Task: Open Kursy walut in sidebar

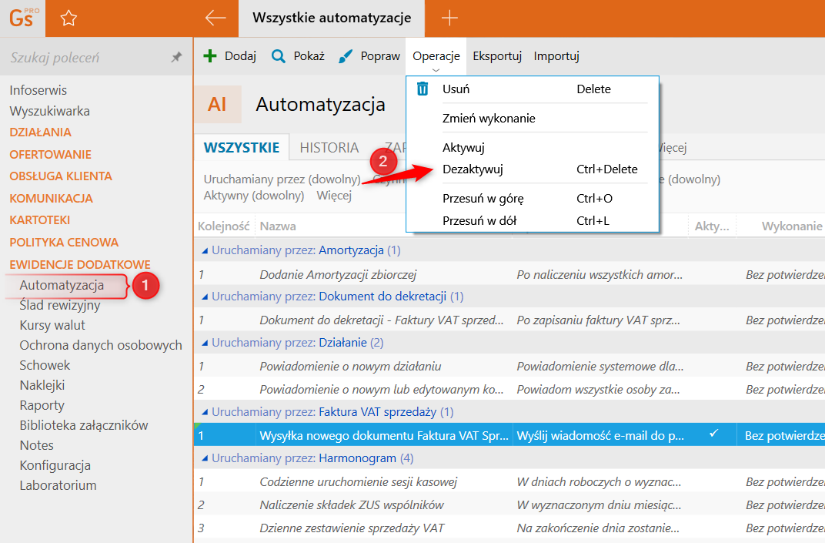Action: 52,325
